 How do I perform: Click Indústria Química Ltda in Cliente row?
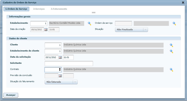pos(75,45)
